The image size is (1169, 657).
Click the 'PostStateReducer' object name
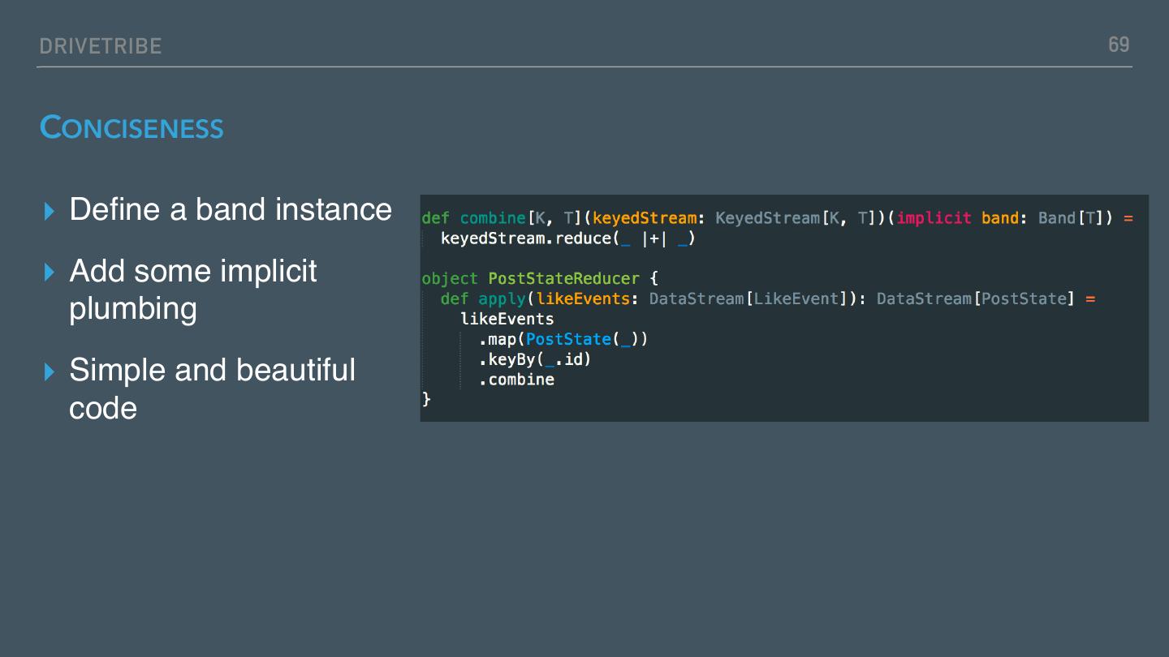563,279
